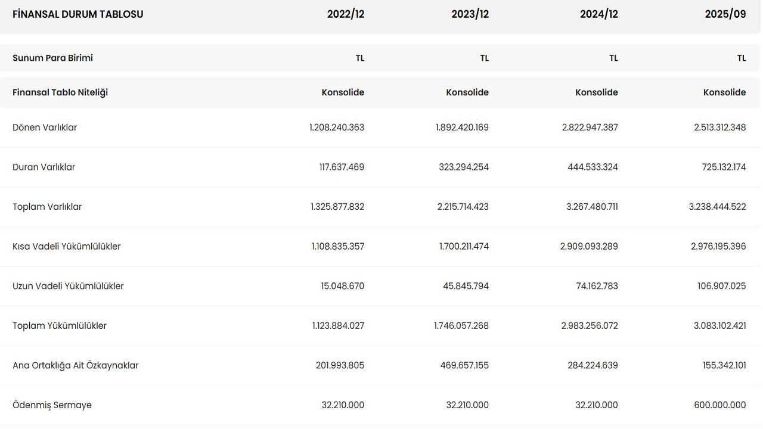Image resolution: width=763 pixels, height=429 pixels.
Task: Click the FİNANSAL DURUM TABLOSU heading
Action: (77, 14)
